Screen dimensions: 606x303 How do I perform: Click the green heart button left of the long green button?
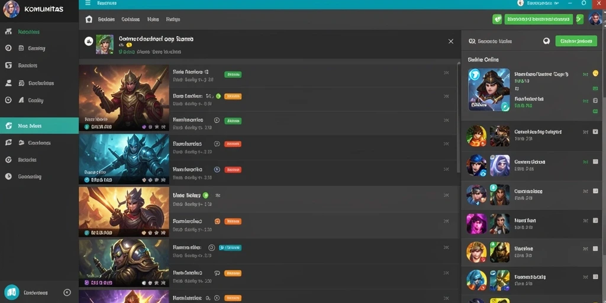coord(497,20)
